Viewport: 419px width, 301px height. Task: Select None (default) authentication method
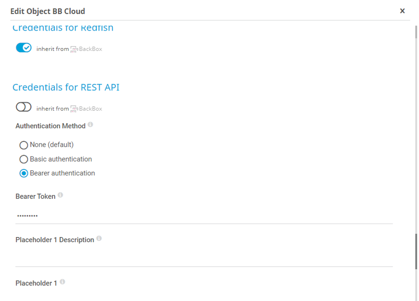[x=24, y=145]
